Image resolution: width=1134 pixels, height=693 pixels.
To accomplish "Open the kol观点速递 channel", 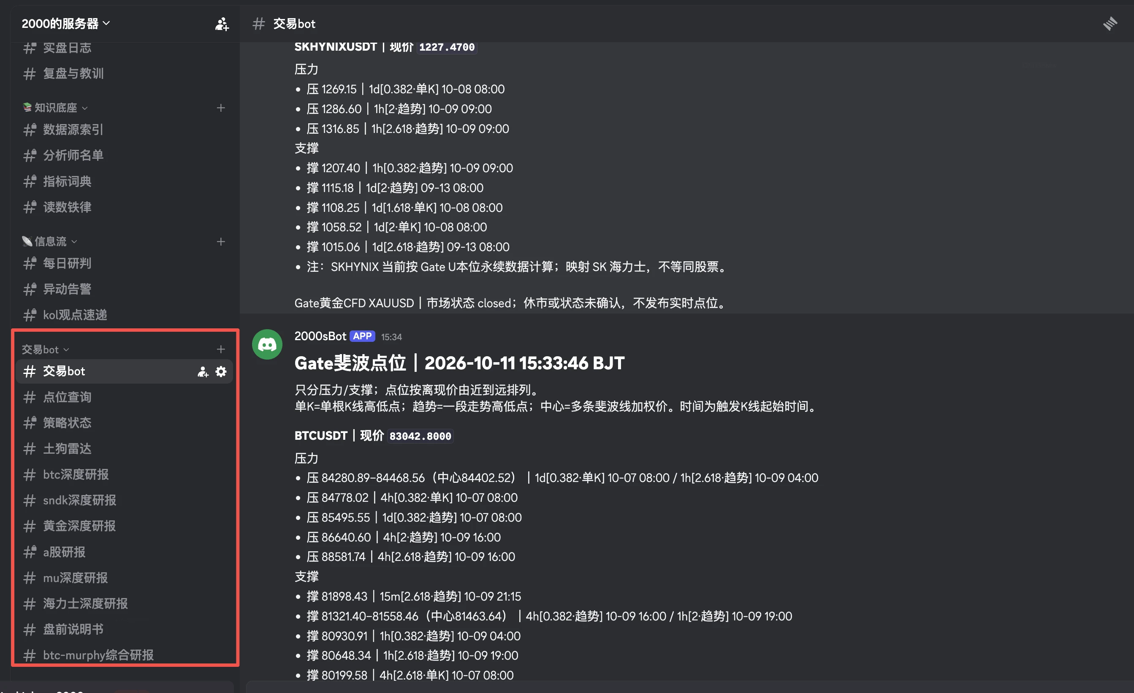I will click(x=124, y=315).
